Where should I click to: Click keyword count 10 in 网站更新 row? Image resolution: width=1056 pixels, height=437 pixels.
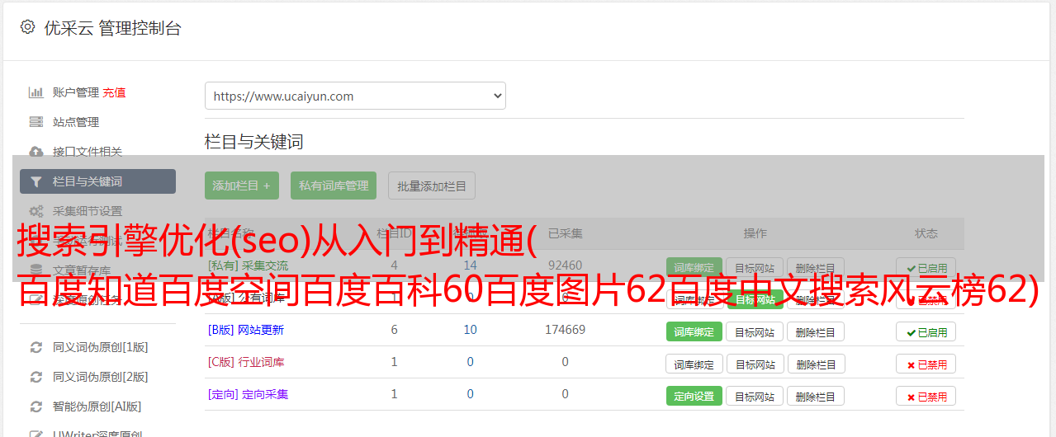pos(471,330)
